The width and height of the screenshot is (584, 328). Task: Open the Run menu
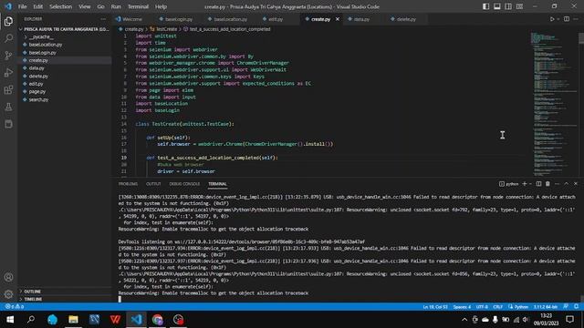coord(116,6)
